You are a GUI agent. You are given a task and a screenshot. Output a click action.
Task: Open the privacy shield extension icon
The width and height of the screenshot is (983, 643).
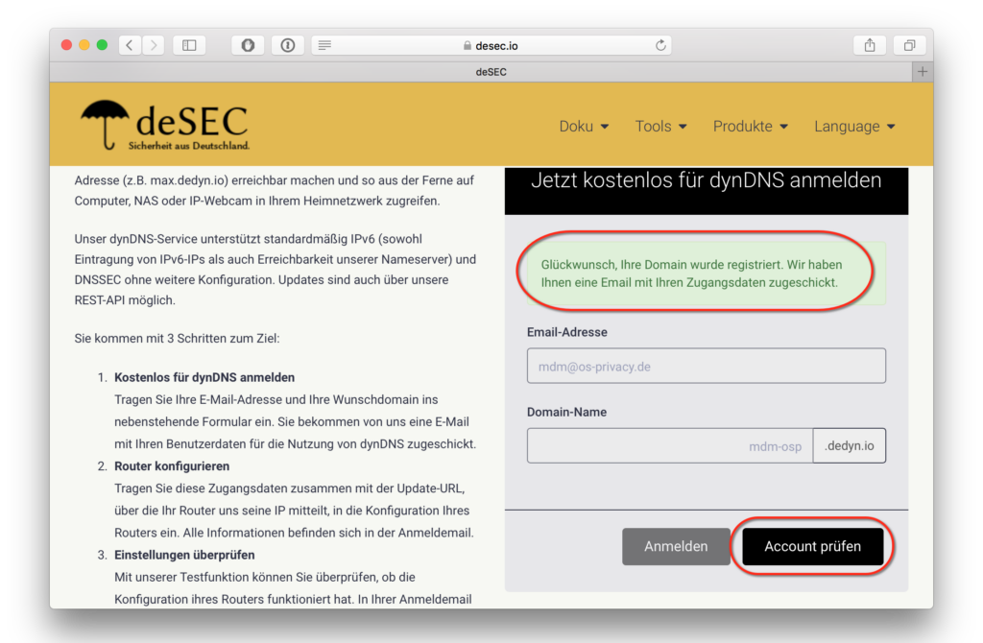point(248,45)
